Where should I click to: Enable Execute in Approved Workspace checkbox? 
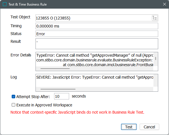click(x=13, y=105)
